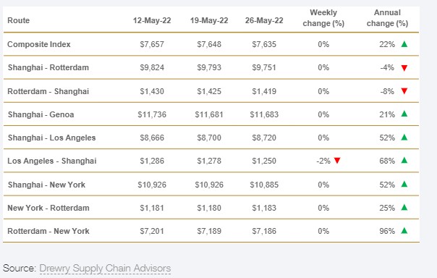Click the Annual change (%) header

(x=387, y=18)
